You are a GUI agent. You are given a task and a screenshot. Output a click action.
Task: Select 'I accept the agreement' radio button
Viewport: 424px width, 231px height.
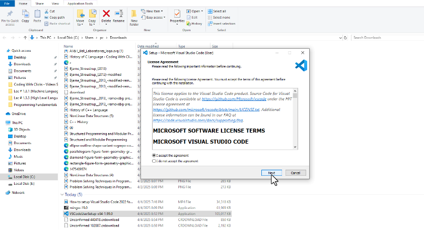154,156
